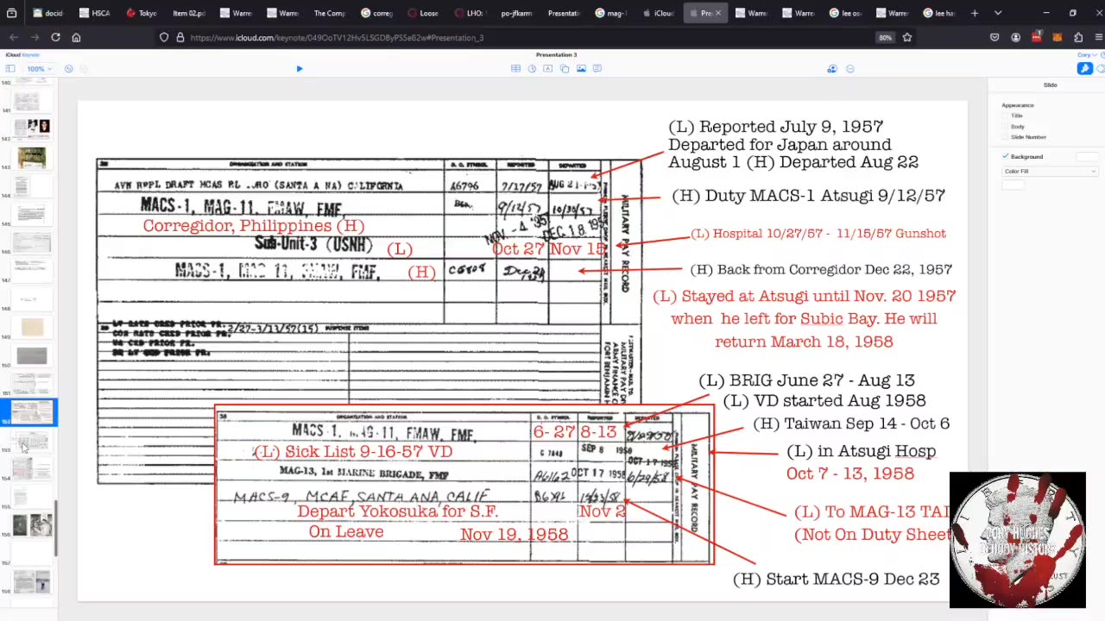
Task: Switch to the Tokyo browser tab
Action: 142,13
